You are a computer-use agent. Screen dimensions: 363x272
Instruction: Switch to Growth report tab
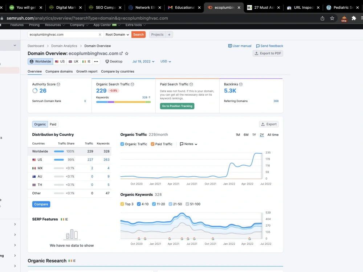click(87, 71)
